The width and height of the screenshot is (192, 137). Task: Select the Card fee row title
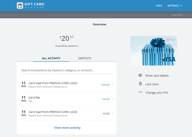pos(34,98)
